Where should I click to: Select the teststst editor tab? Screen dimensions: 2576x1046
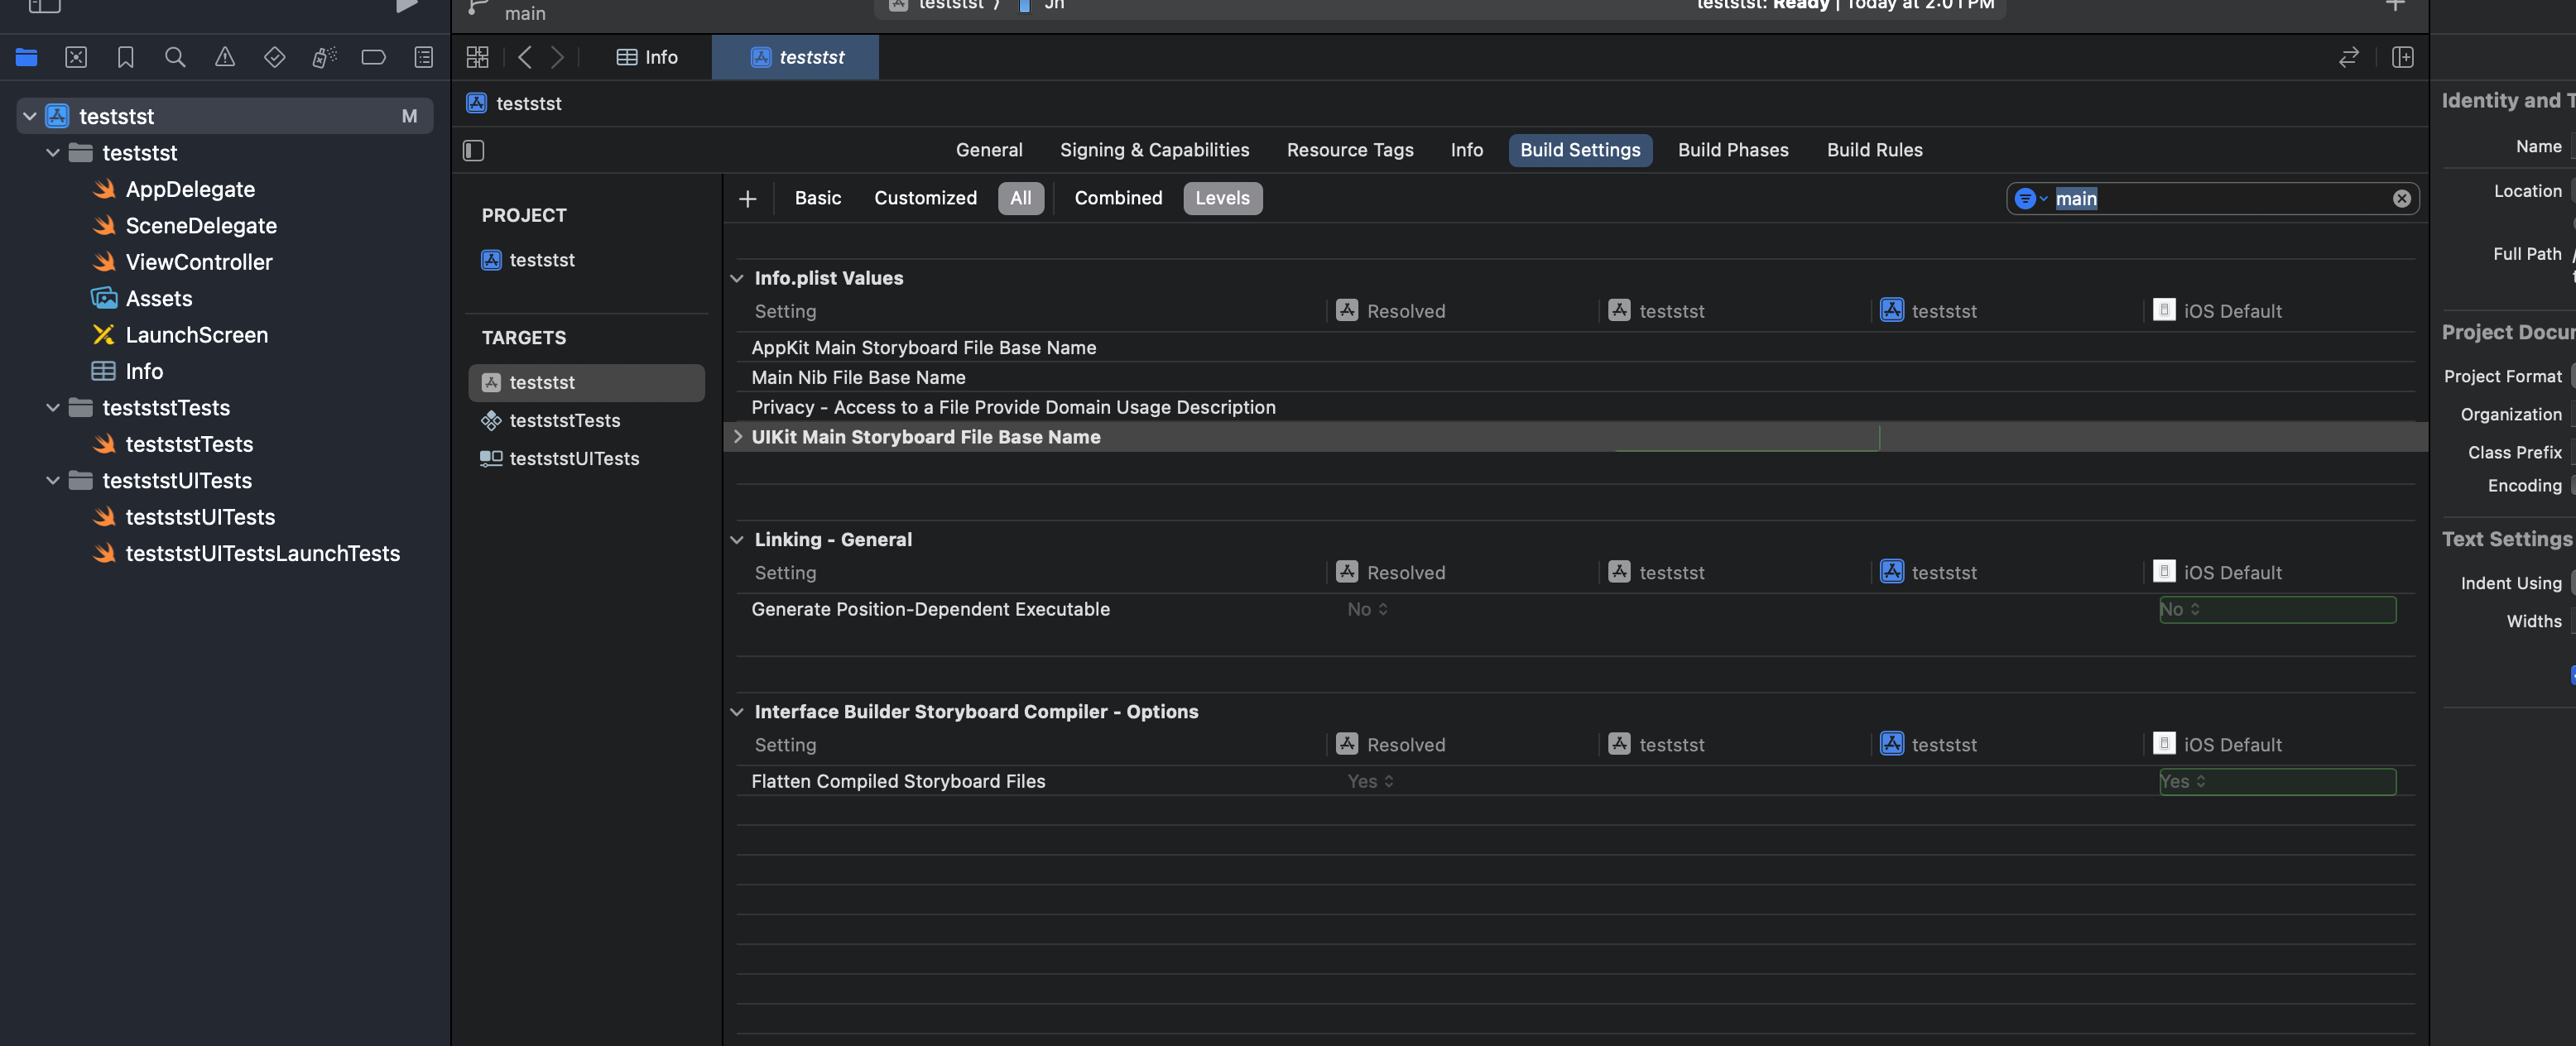(796, 57)
